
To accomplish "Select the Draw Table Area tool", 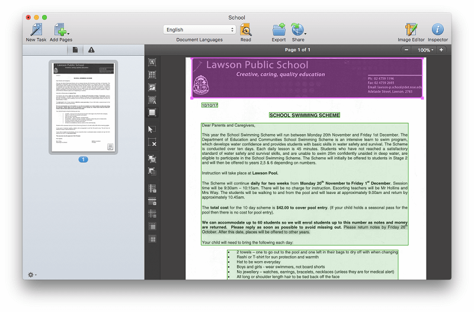I will [152, 75].
